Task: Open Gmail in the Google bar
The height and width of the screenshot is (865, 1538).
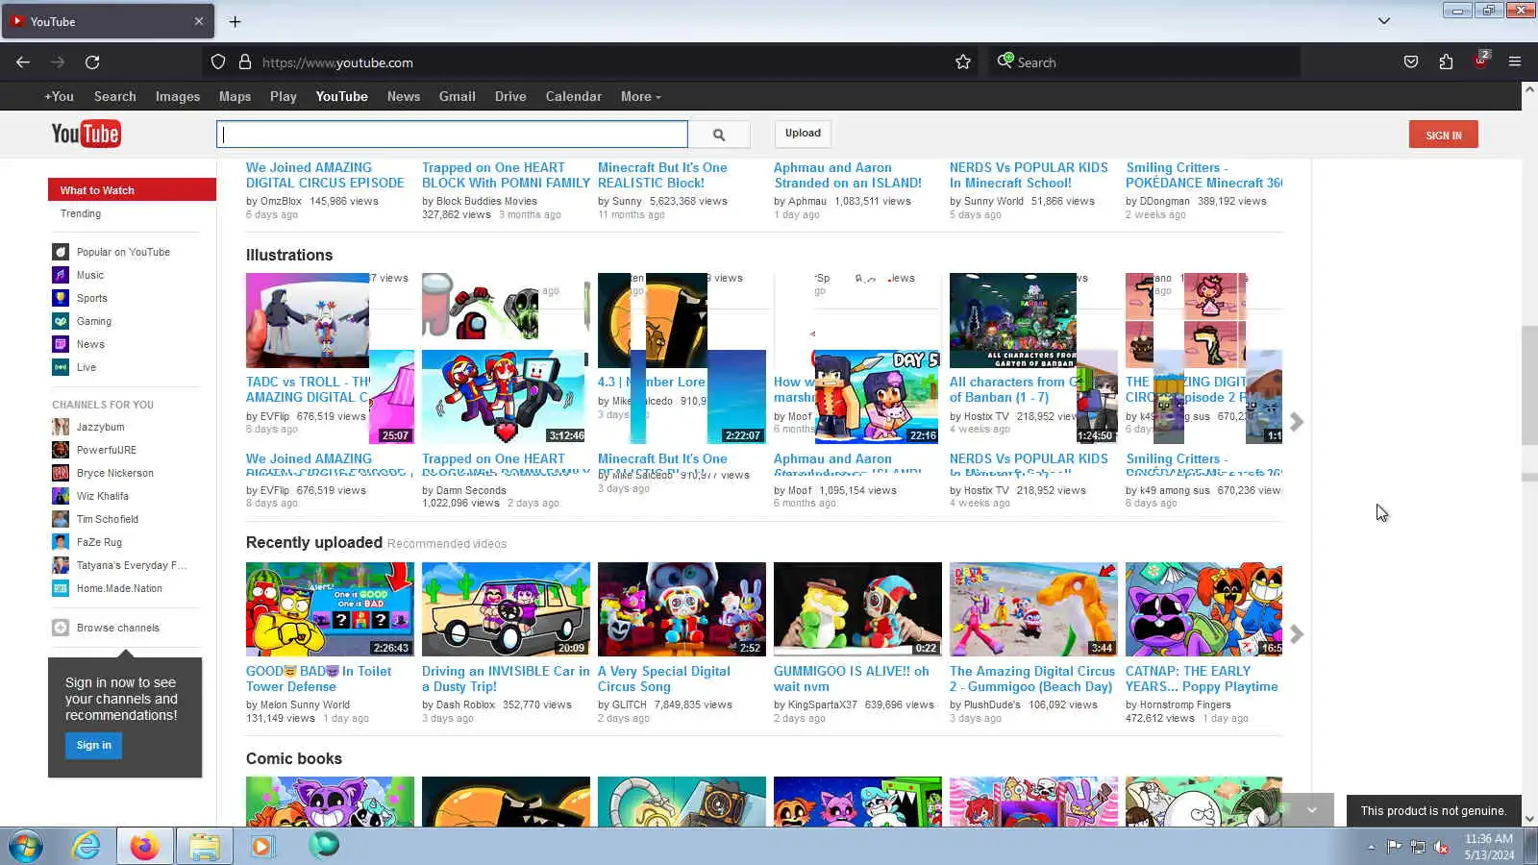Action: 458,96
